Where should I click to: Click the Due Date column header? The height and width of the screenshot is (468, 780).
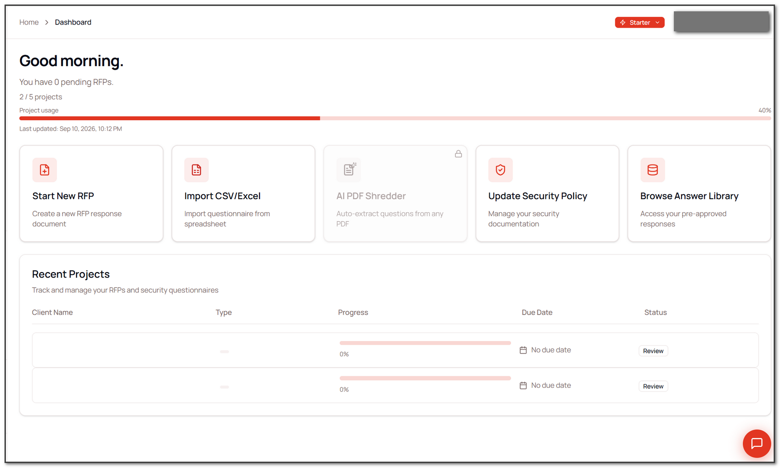pos(537,312)
